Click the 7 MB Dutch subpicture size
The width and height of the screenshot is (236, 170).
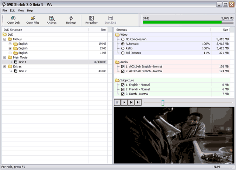[x=225, y=94]
